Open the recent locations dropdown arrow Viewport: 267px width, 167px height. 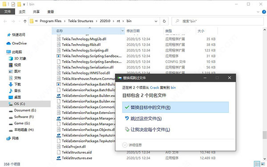tap(20, 21)
